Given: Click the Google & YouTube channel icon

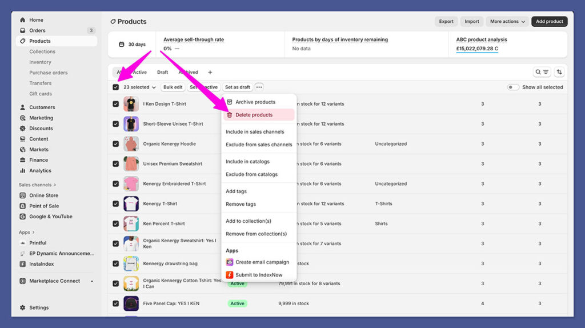Looking at the screenshot, I should pyautogui.click(x=23, y=217).
